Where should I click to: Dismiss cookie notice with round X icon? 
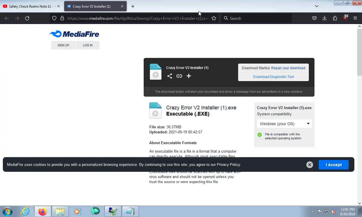click(x=310, y=165)
